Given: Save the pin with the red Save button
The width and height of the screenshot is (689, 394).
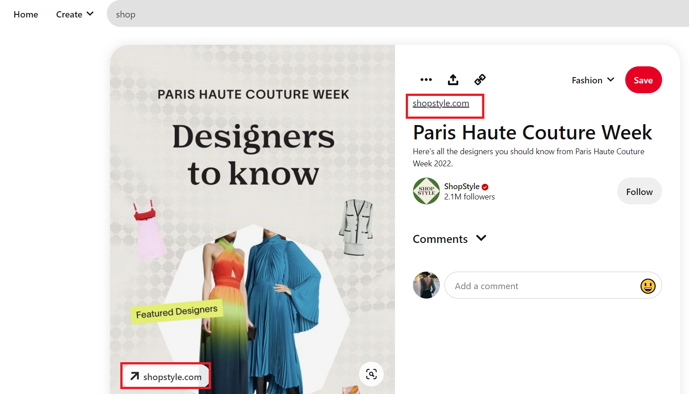Looking at the screenshot, I should 643,80.
